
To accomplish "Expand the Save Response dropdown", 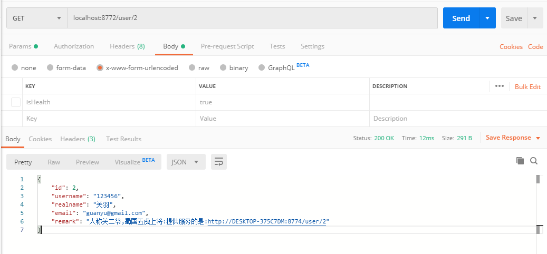I will tap(538, 138).
